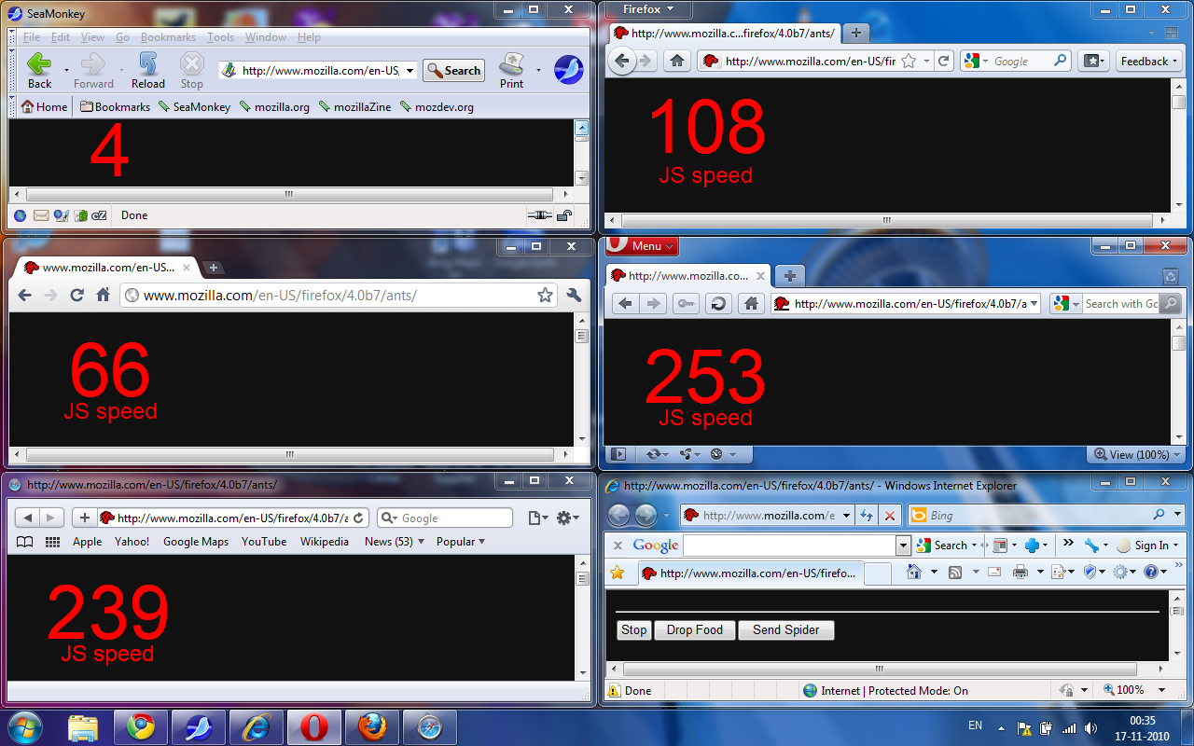Click the IE refresh icon
Viewport: 1194px width, 746px height.
867,515
